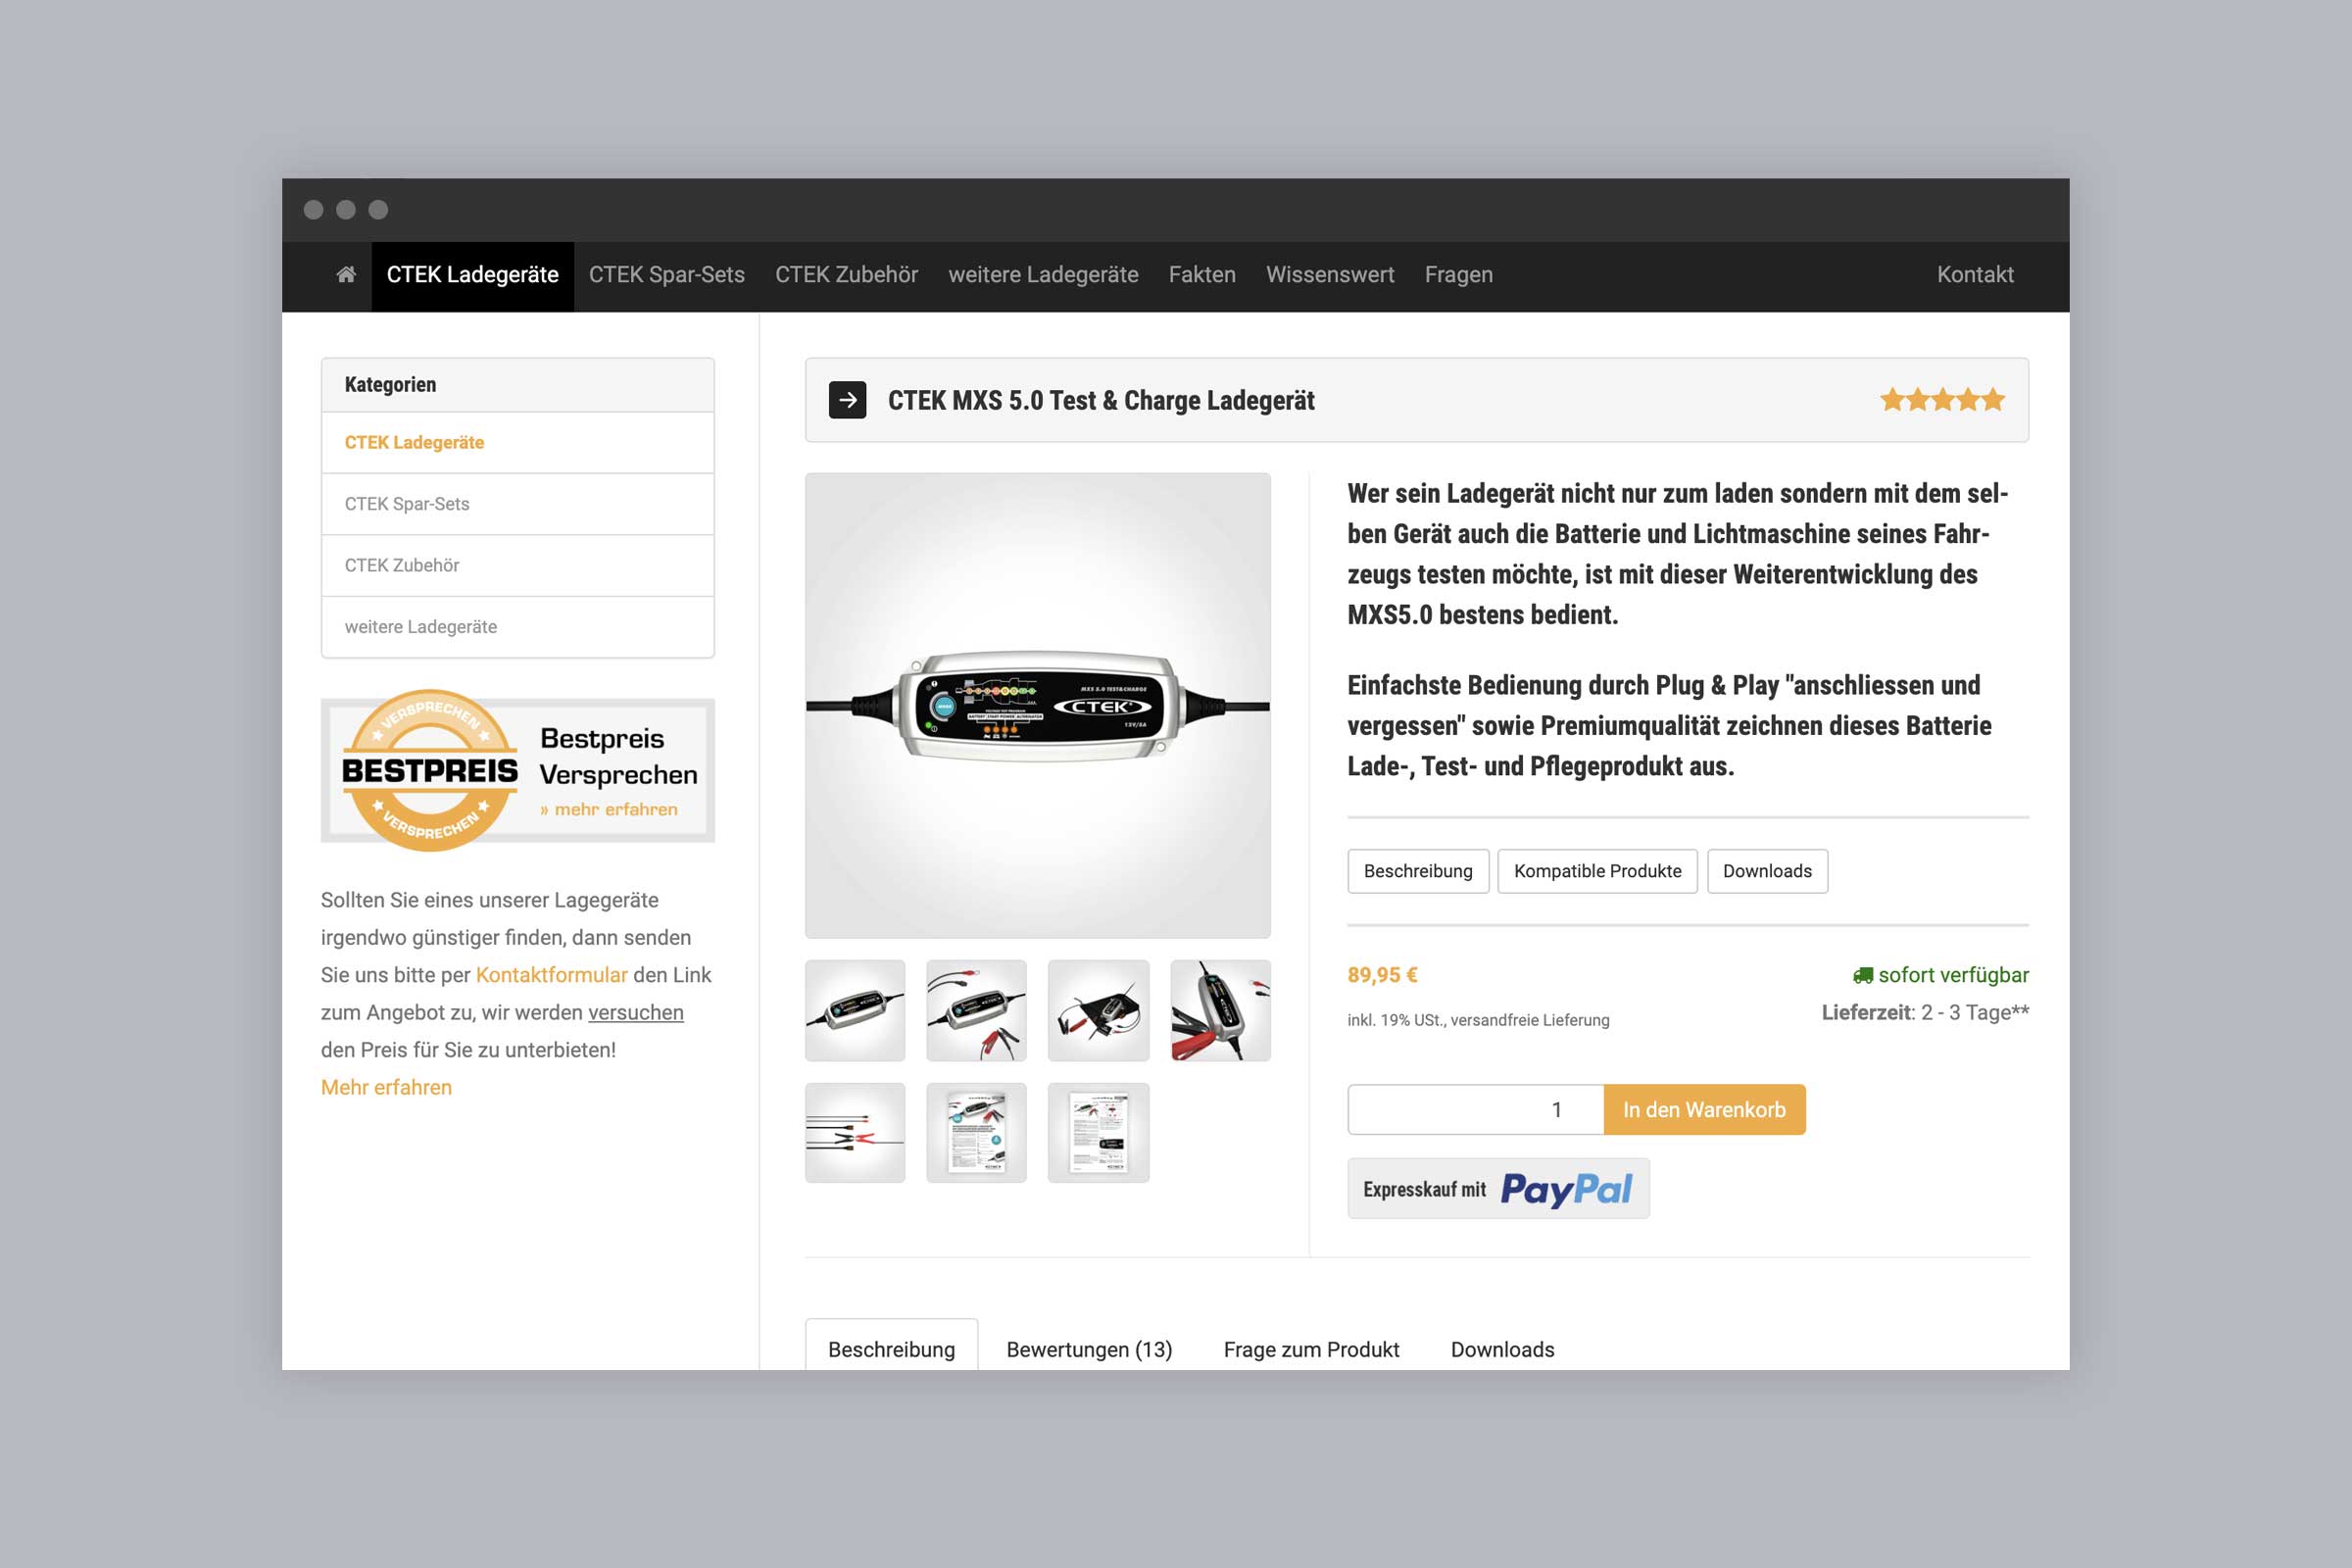Click the five-star rating icons
Image resolution: width=2352 pixels, height=1568 pixels.
click(x=1942, y=400)
